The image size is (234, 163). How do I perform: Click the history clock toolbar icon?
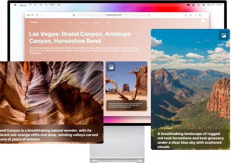tap(186, 15)
